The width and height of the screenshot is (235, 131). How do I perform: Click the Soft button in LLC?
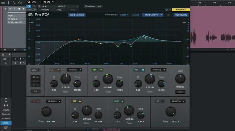tap(35, 91)
